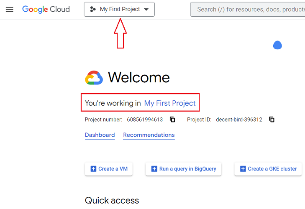Click Run a query in BigQuery
305x209 pixels.
[x=183, y=169]
